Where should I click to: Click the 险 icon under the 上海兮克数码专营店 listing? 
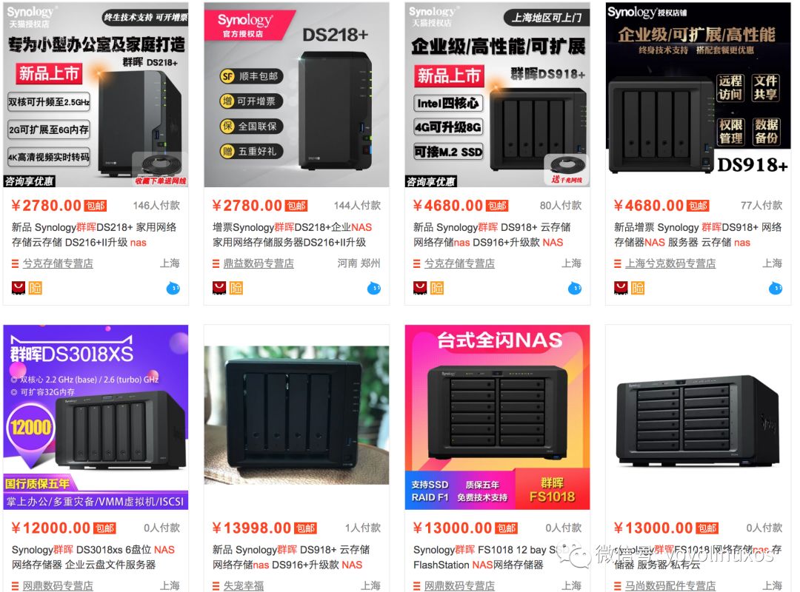[638, 288]
